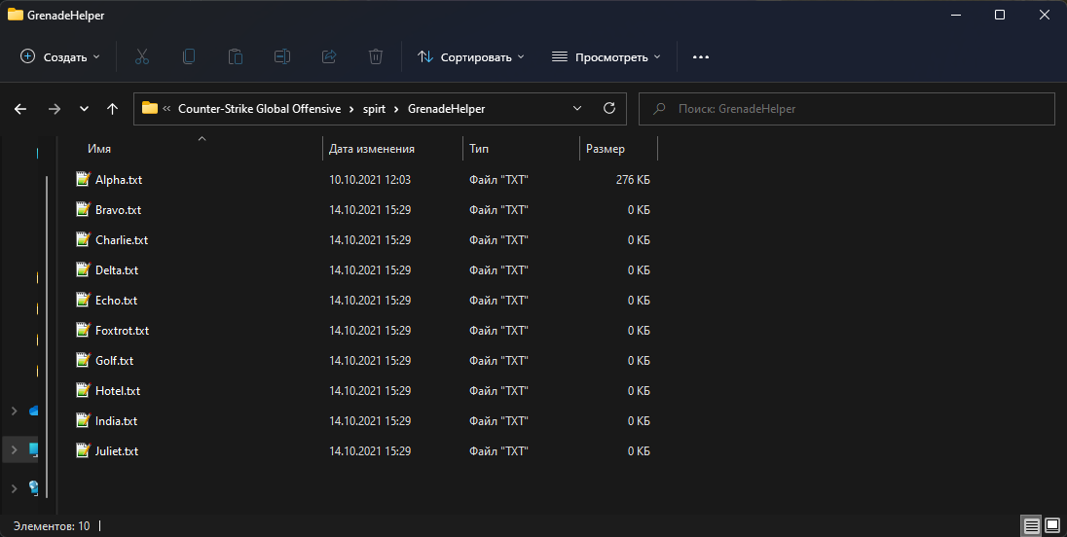Click the Delete trash icon
This screenshot has height=537, width=1067.
coord(376,57)
